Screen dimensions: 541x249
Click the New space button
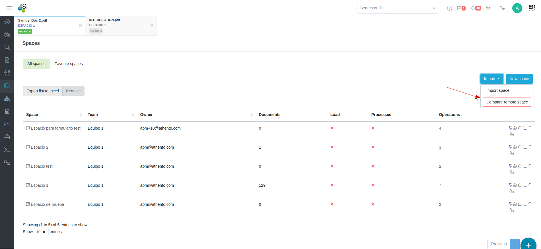(x=519, y=79)
